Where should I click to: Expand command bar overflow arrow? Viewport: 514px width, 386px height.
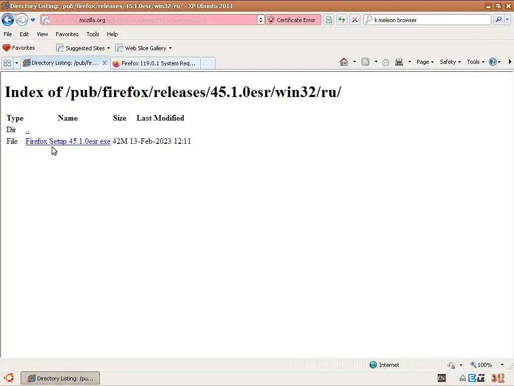point(510,62)
